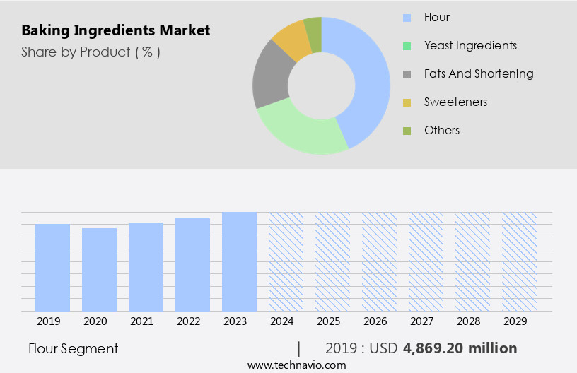
Task: Select the Flour legend label
Action: click(436, 17)
